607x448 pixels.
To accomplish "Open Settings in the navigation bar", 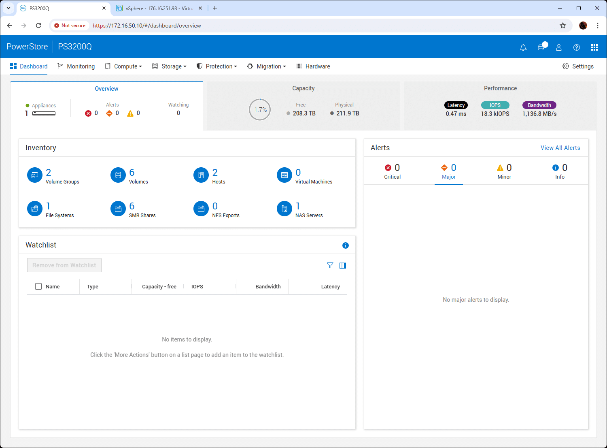I will click(x=578, y=66).
